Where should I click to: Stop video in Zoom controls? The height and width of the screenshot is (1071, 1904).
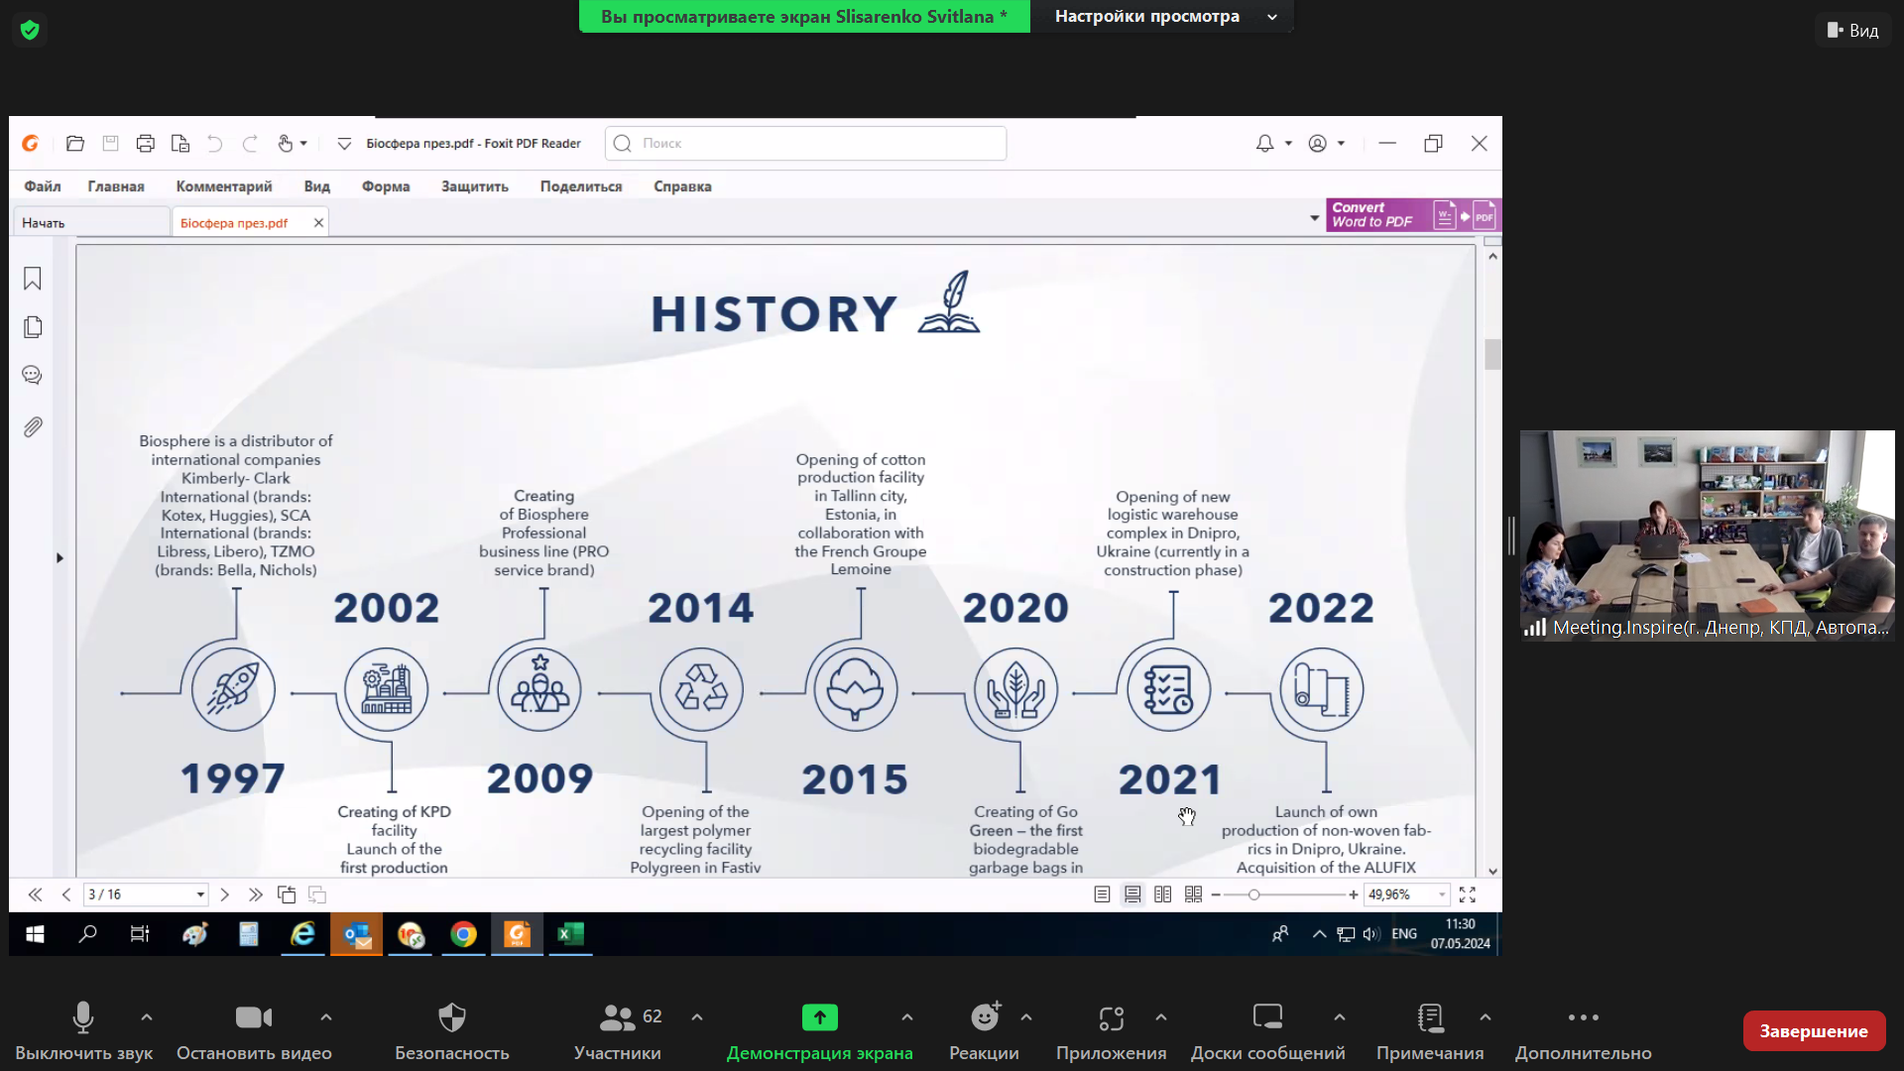tap(254, 1031)
